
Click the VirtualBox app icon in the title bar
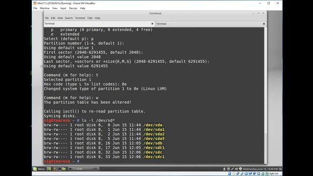[x=35, y=3]
